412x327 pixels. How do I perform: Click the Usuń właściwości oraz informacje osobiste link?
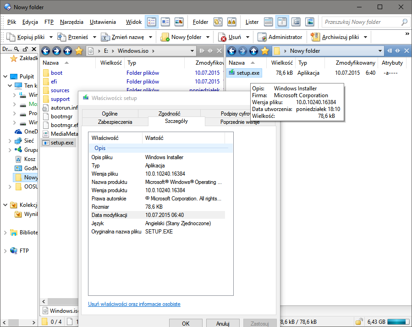point(134,304)
